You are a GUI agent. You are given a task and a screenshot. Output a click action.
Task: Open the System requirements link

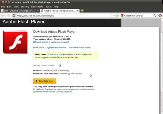[x=57, y=48]
